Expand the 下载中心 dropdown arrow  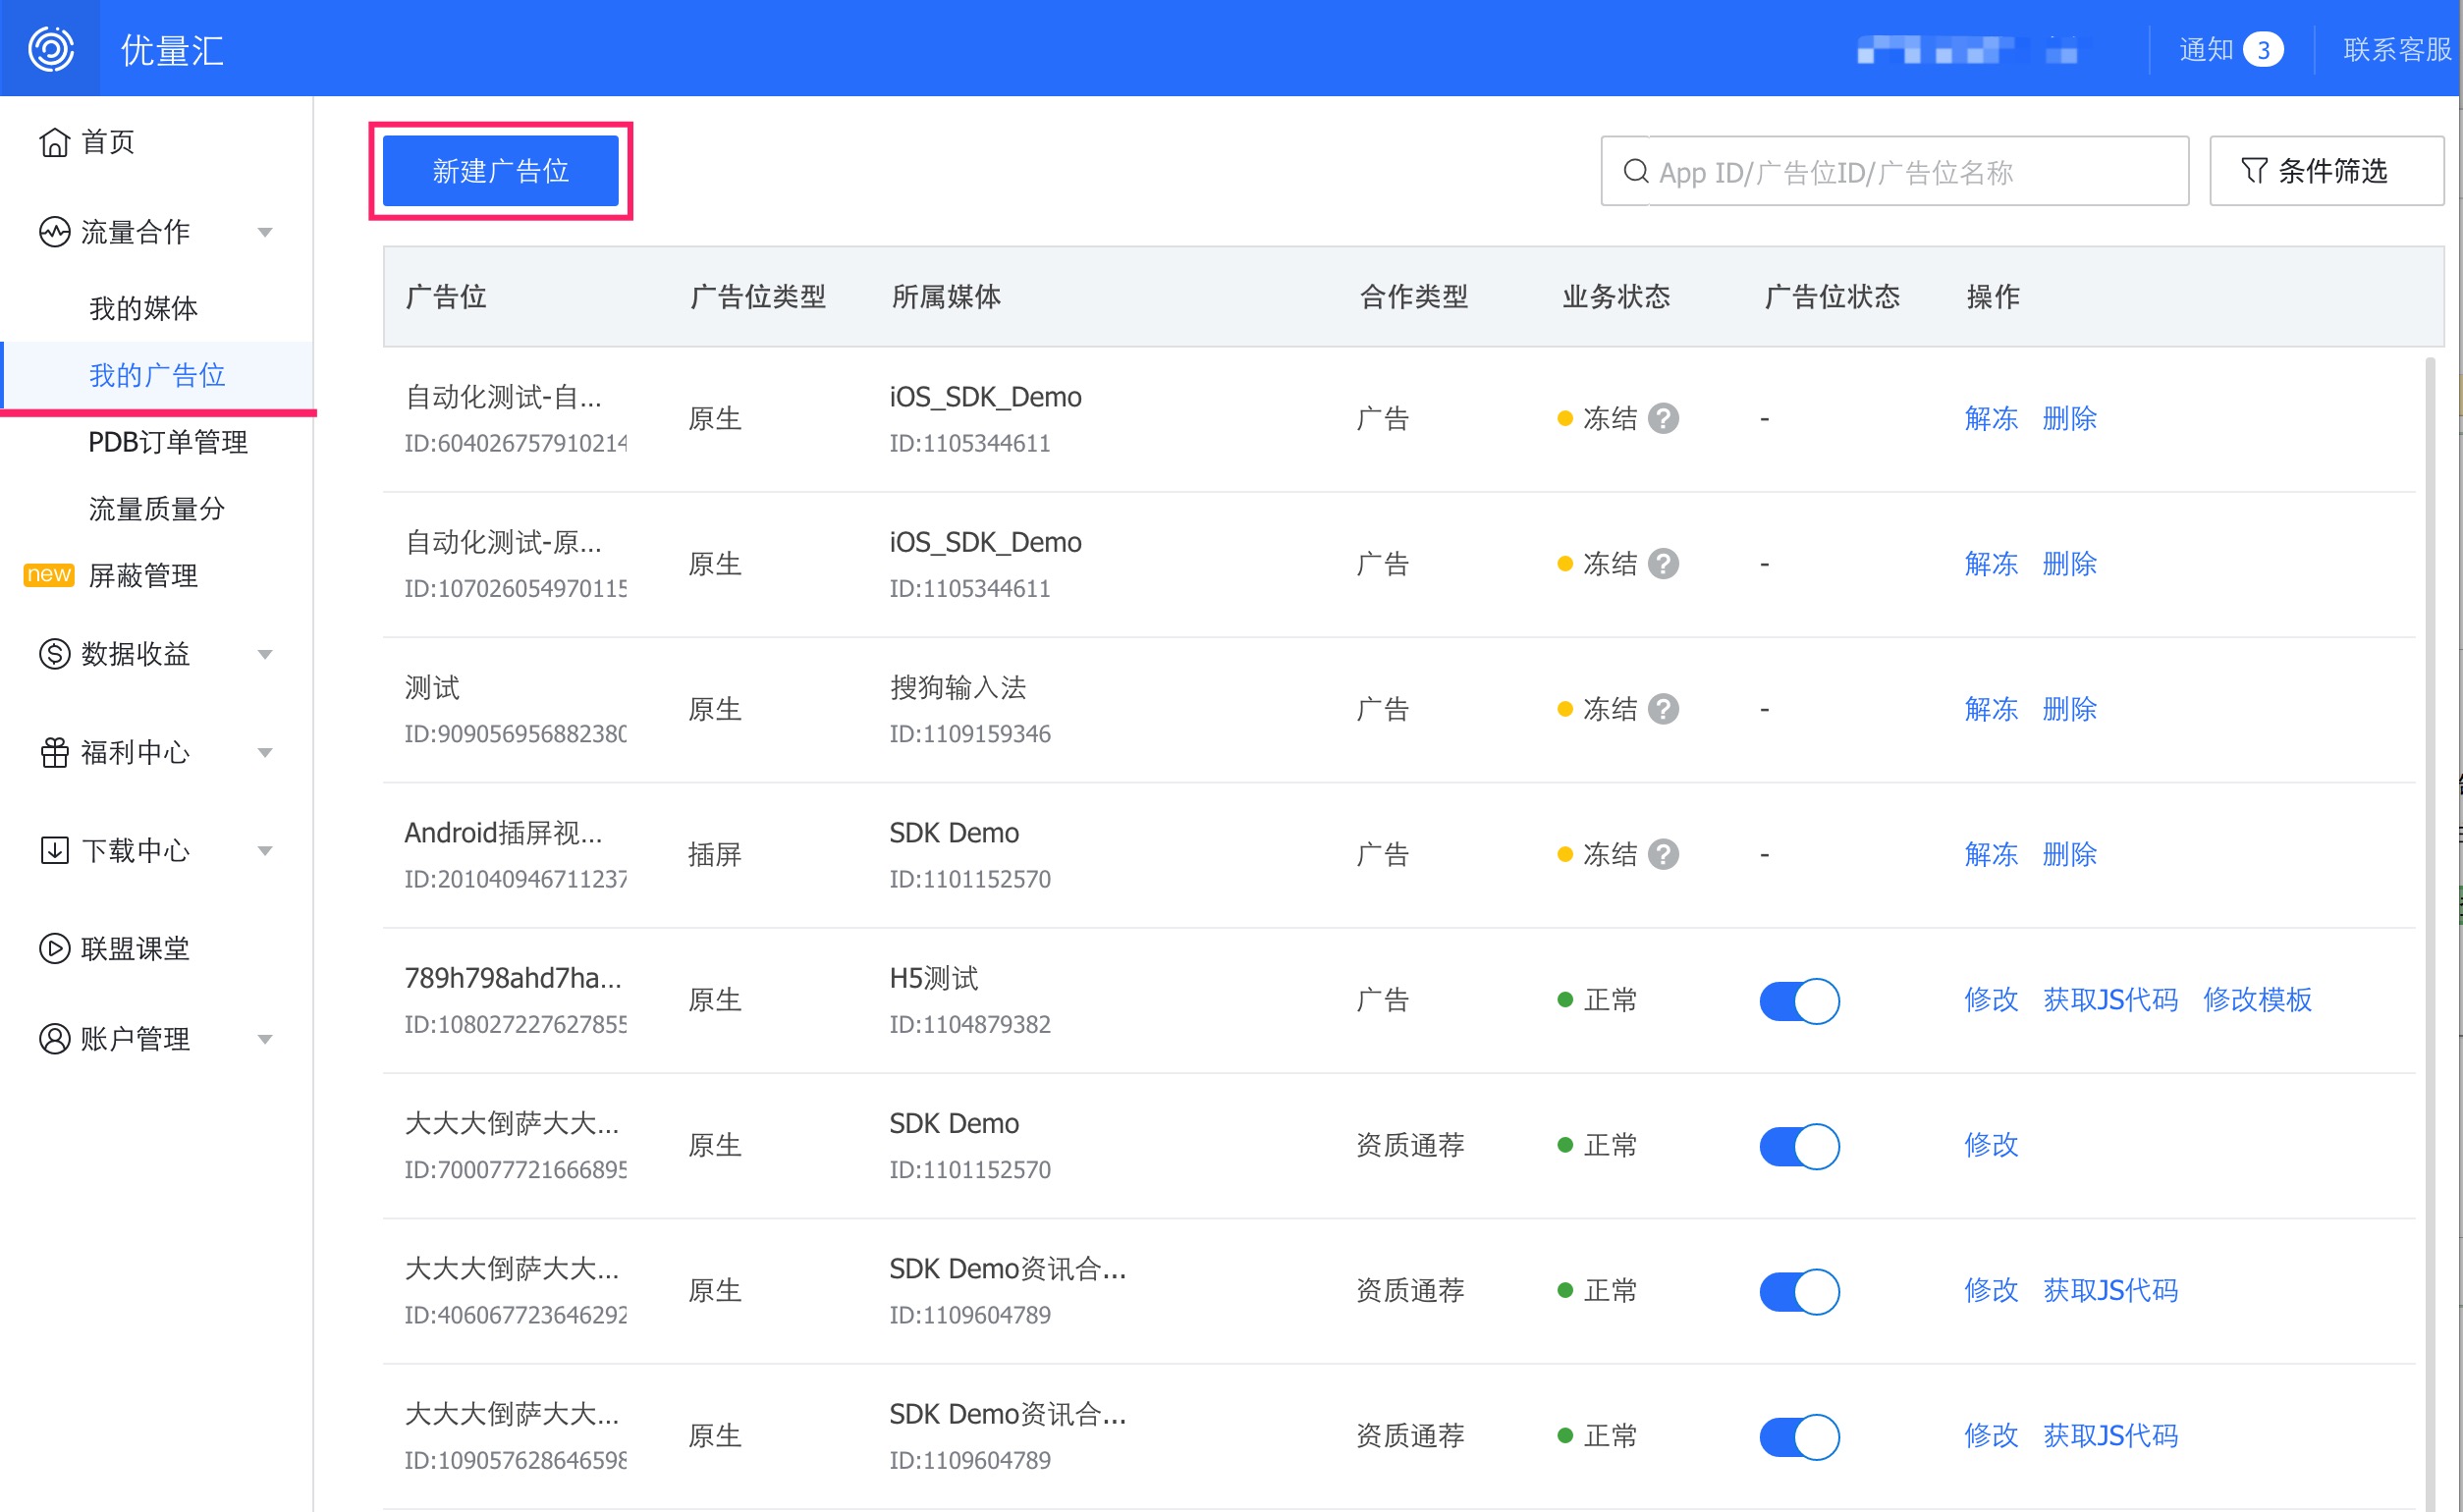tap(265, 850)
